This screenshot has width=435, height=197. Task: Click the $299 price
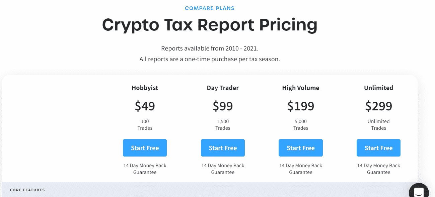[x=378, y=106]
